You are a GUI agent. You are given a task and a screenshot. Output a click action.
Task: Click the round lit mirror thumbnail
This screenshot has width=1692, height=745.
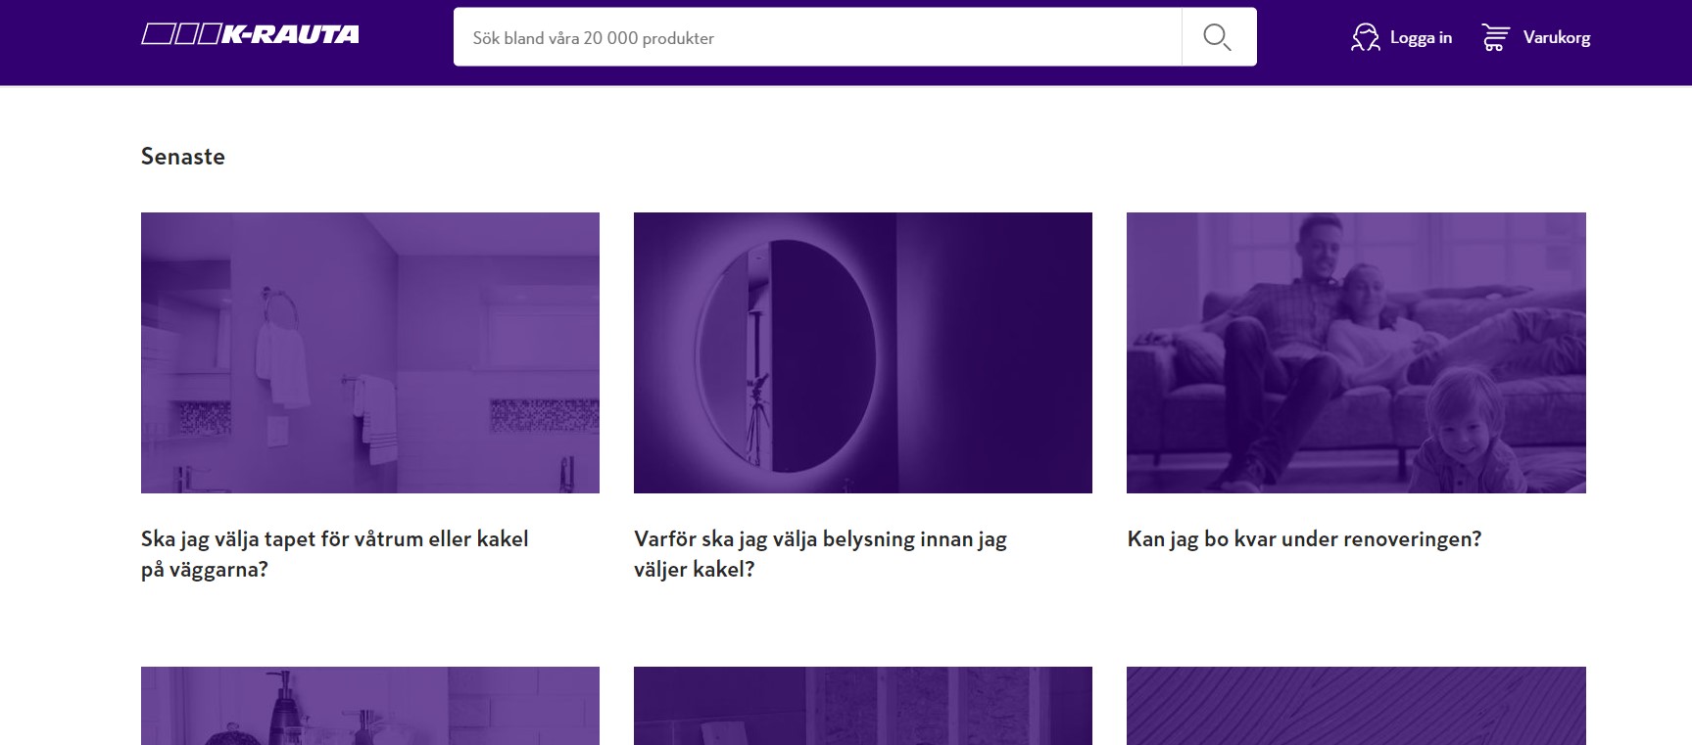(863, 352)
